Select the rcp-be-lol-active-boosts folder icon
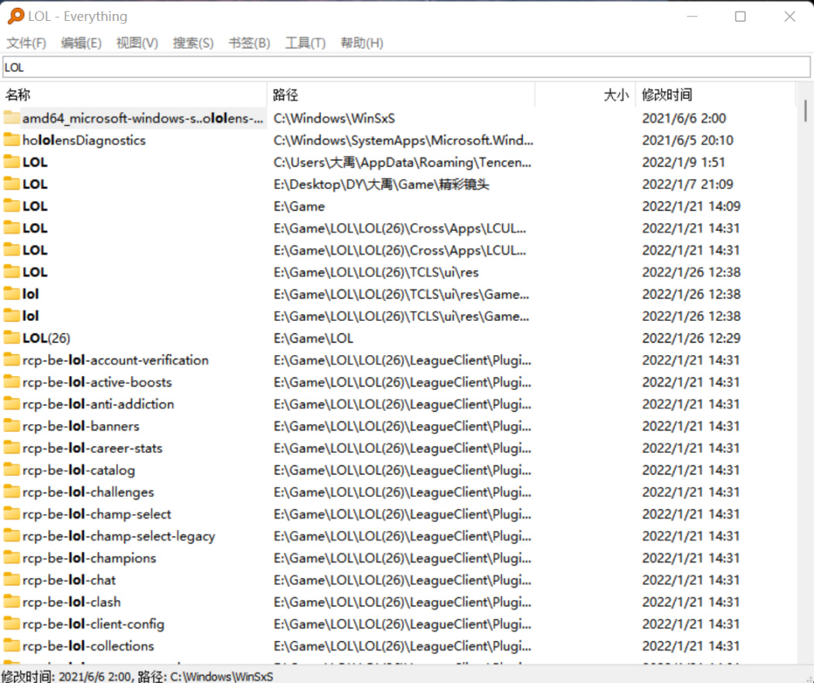This screenshot has width=814, height=683. click(x=12, y=381)
